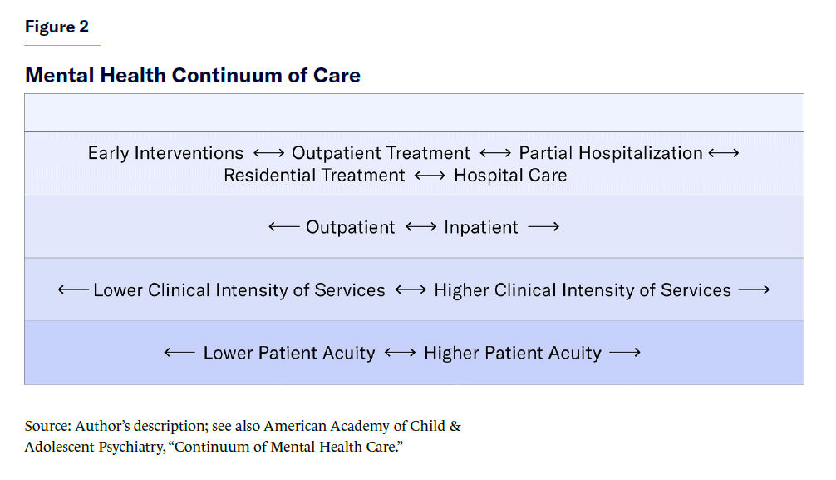The image size is (836, 480).
Task: Click the Early Interventions text
Action: 166,153
